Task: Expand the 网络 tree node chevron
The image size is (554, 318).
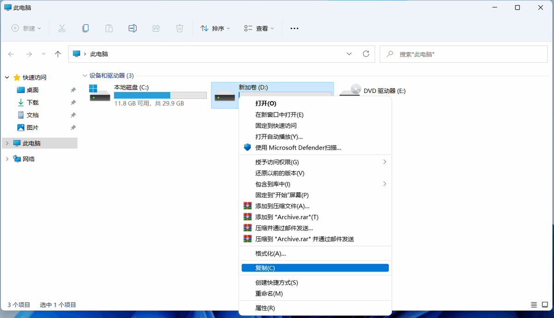Action: point(7,159)
